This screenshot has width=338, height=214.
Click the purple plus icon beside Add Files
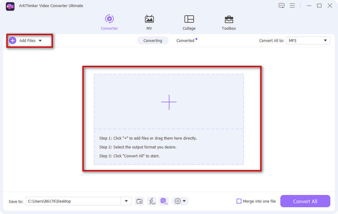tap(13, 41)
